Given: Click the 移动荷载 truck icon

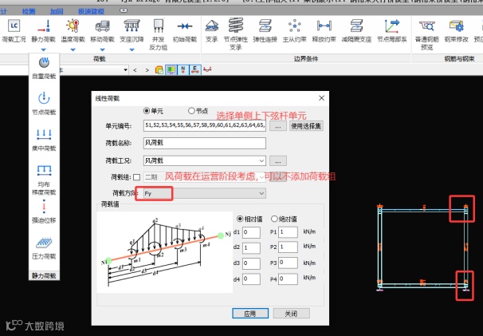Looking at the screenshot, I should [x=103, y=26].
